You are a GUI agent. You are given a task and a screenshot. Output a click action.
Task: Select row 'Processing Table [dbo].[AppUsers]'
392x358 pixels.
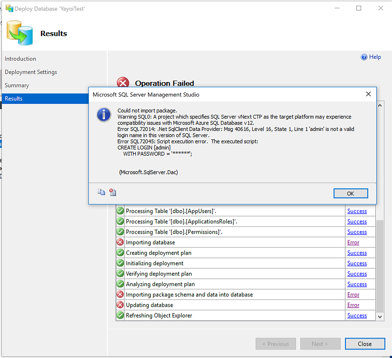point(246,211)
